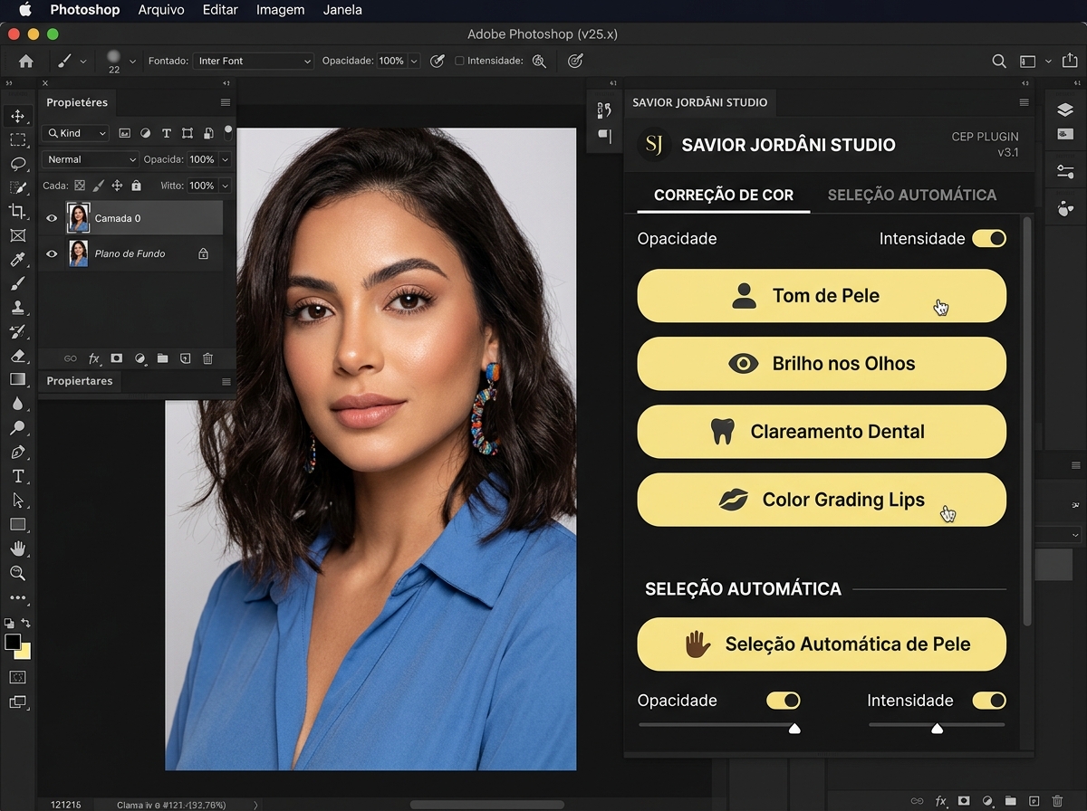This screenshot has width=1087, height=811.
Task: Open the Propietéres panel menu
Action: 226,102
